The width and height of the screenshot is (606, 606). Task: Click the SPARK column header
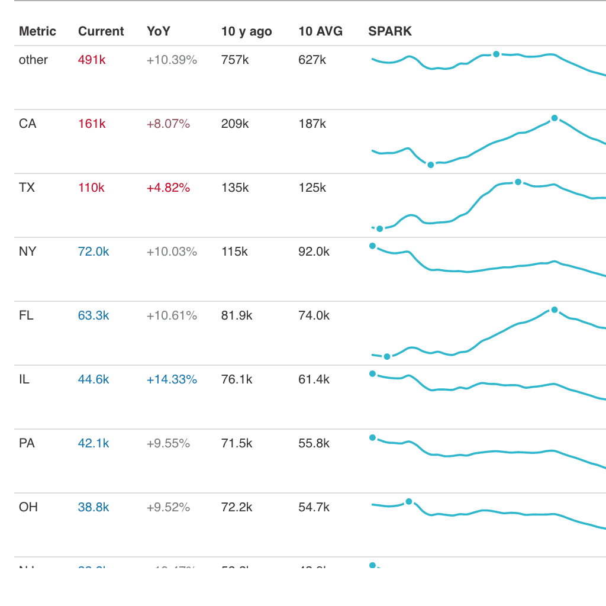pos(390,31)
